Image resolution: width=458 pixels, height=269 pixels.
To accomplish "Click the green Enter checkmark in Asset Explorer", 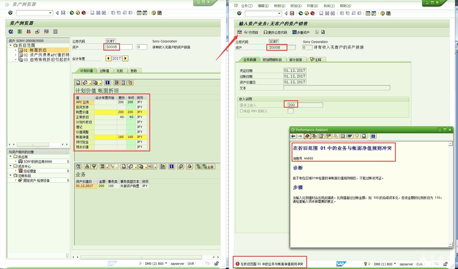I will click(x=10, y=13).
